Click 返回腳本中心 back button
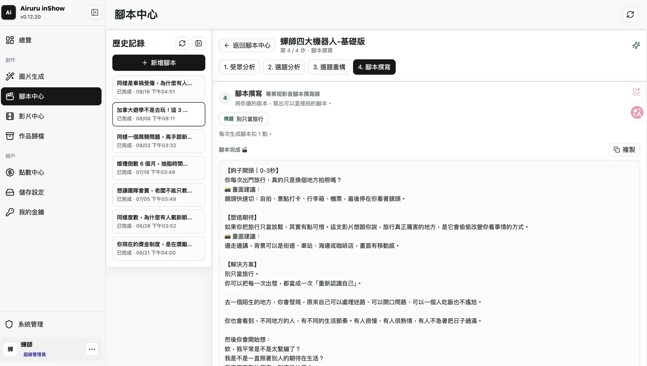 (x=247, y=45)
